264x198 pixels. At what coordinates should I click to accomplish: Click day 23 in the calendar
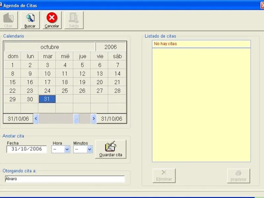(30, 90)
